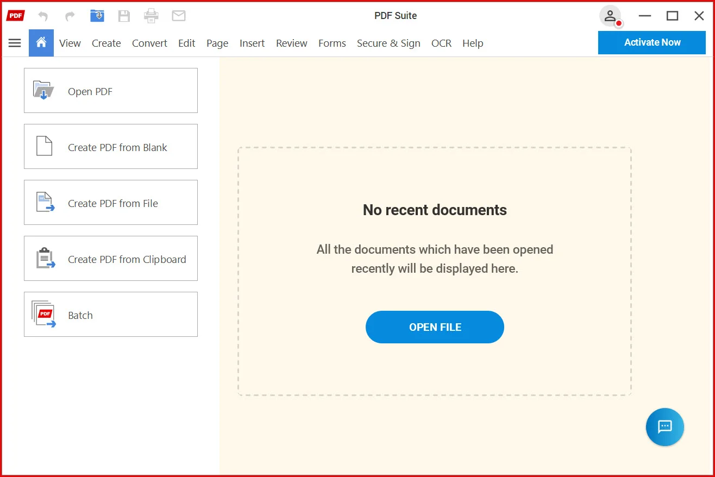
Task: Click the OPEN FILE button
Action: [435, 327]
